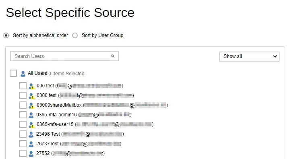Image resolution: width=290 pixels, height=159 pixels.
Task: Click the 000 test user name
Action: pos(45,86)
